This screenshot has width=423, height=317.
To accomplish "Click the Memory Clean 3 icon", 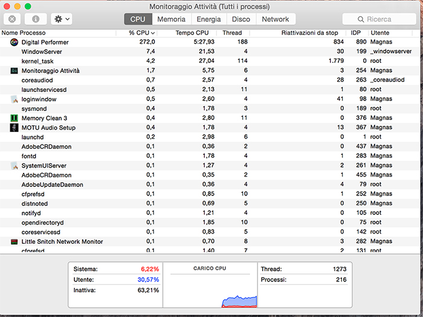I will click(14, 118).
